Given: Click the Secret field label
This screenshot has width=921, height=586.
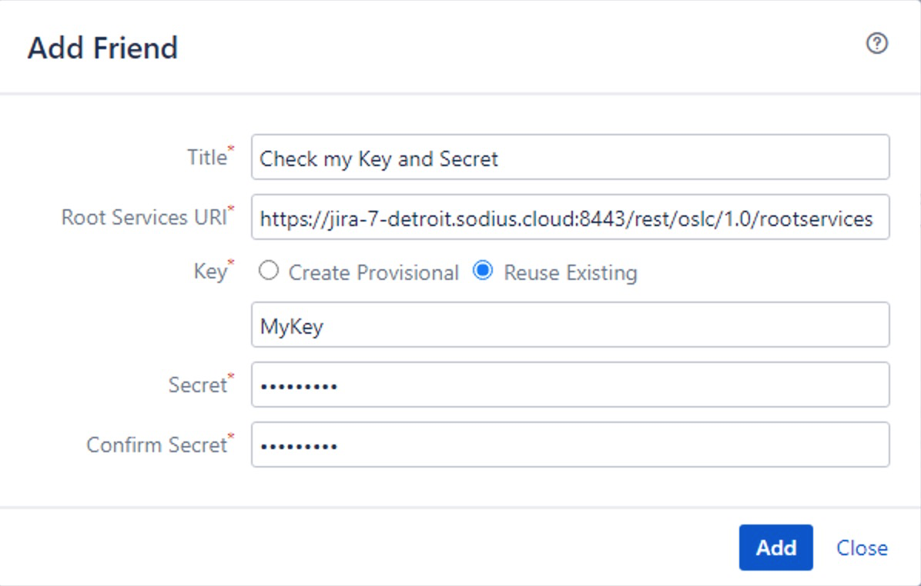Looking at the screenshot, I should point(197,385).
